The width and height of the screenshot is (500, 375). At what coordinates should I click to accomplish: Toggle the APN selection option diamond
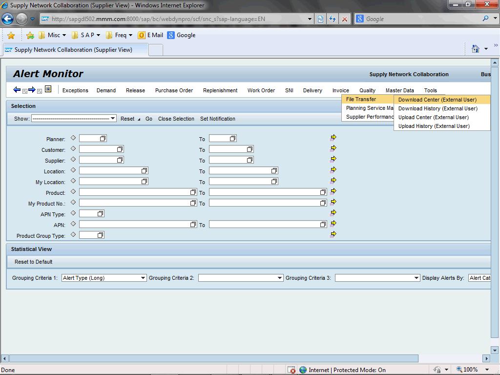click(x=73, y=224)
